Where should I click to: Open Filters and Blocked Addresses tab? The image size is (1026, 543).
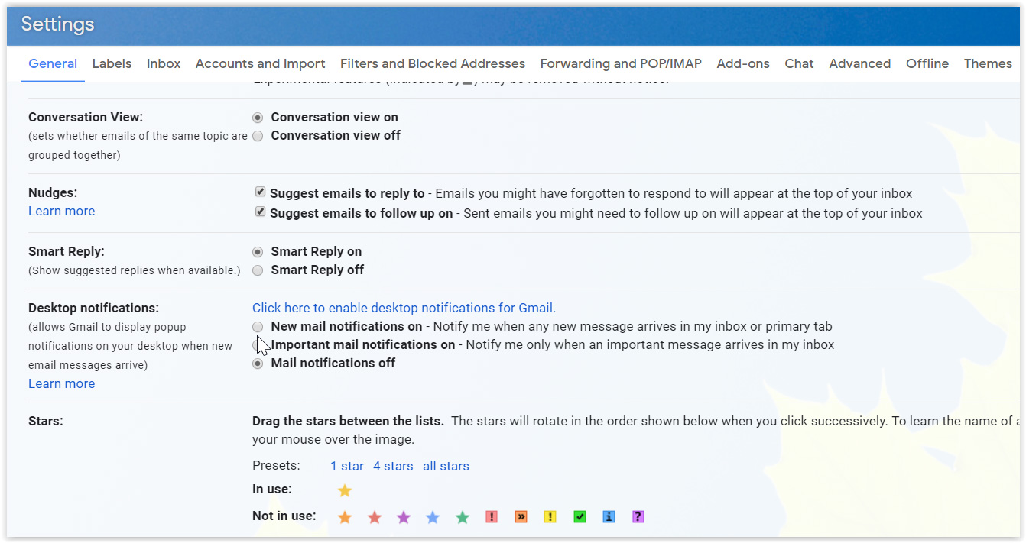point(433,64)
